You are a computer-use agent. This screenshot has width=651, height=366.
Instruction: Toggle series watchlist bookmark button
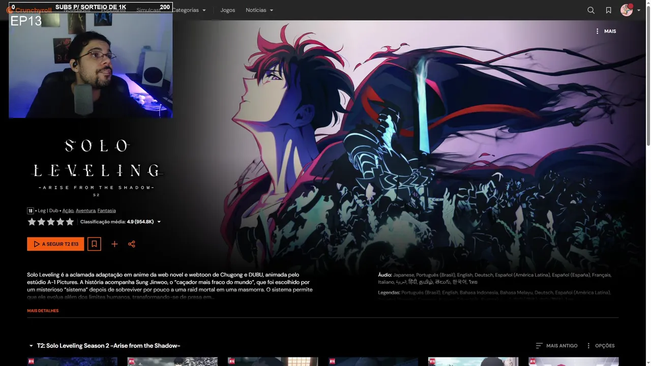94,244
